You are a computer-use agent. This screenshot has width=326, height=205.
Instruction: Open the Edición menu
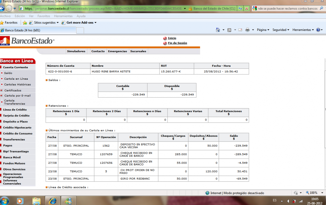pyautogui.click(x=20, y=16)
